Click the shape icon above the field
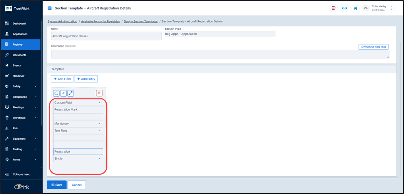 [56, 93]
